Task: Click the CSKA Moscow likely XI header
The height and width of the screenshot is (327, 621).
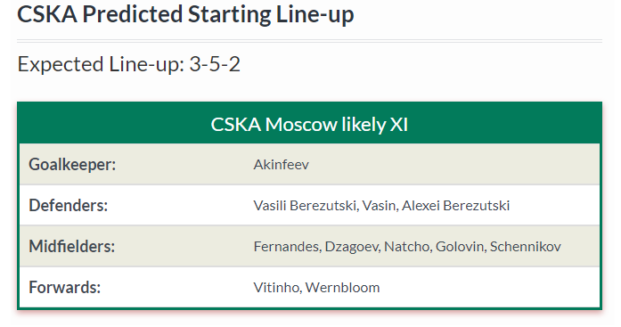Action: (309, 125)
